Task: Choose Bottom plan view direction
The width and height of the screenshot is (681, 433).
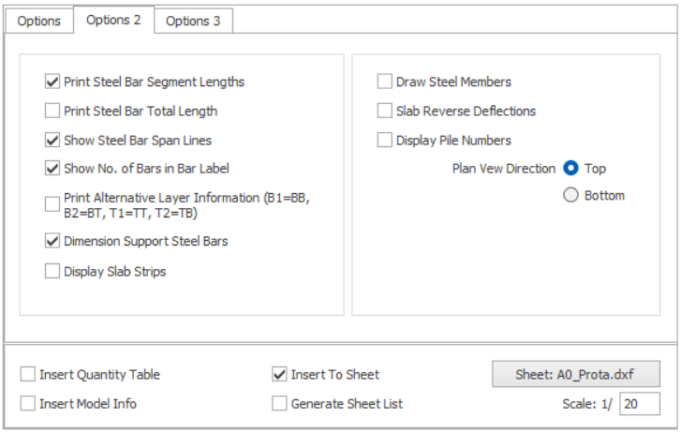Action: point(570,196)
